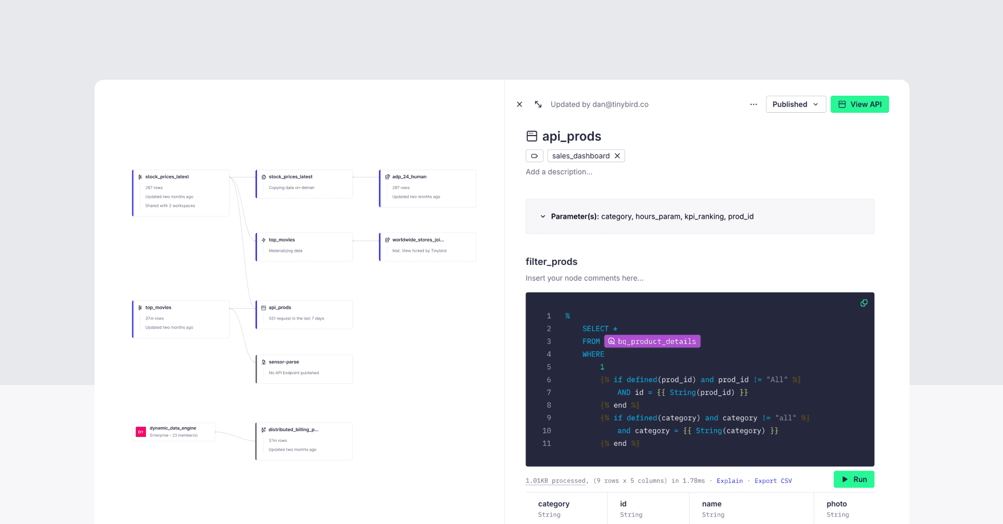Click the worldwide_stores_joi... node icon

coord(388,240)
